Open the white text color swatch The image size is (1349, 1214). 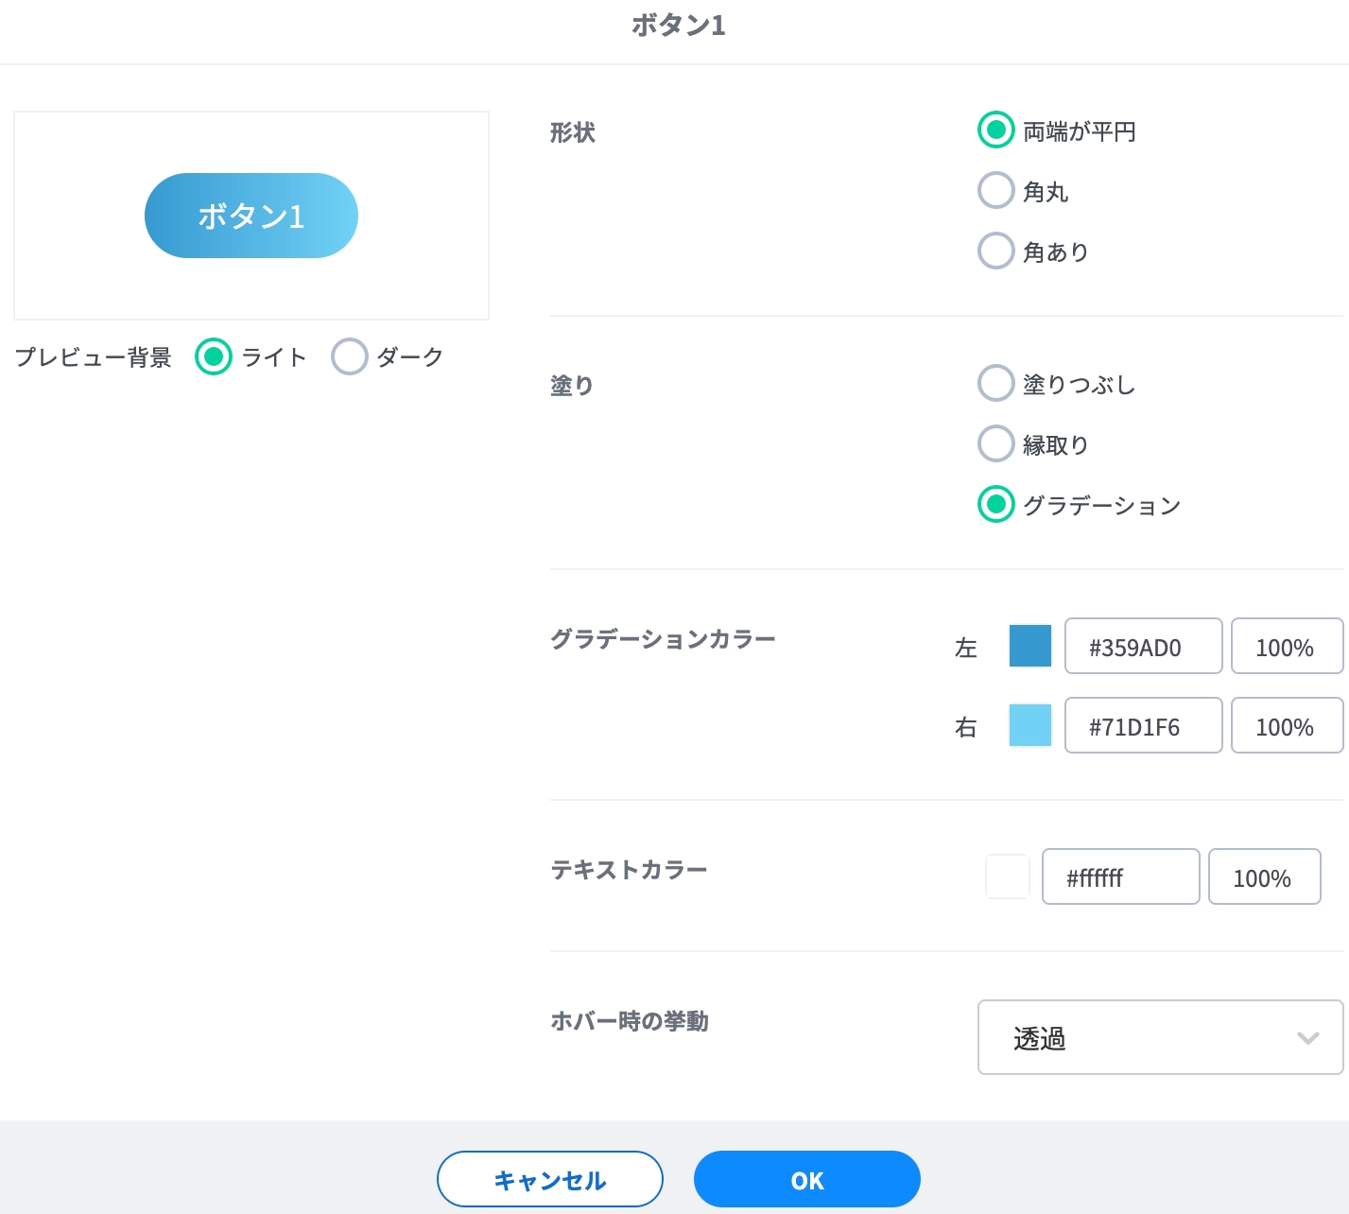coord(1008,876)
